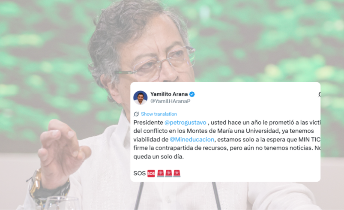The height and width of the screenshot is (210, 344).
Task: Open the @Mineducacion mention
Action: (x=192, y=140)
